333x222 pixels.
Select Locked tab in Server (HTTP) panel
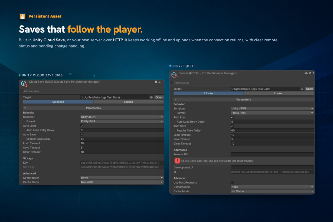tap(279, 93)
